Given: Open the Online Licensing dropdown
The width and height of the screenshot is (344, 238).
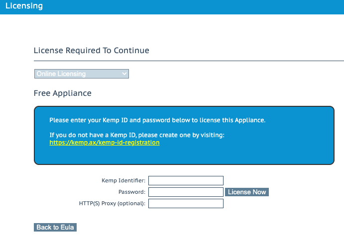Looking at the screenshot, I should coord(81,74).
